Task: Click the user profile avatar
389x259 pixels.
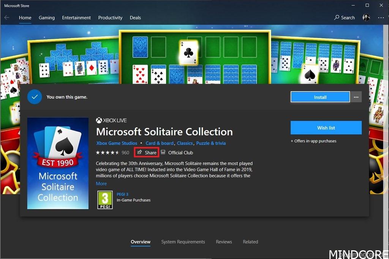Action: 366,17
